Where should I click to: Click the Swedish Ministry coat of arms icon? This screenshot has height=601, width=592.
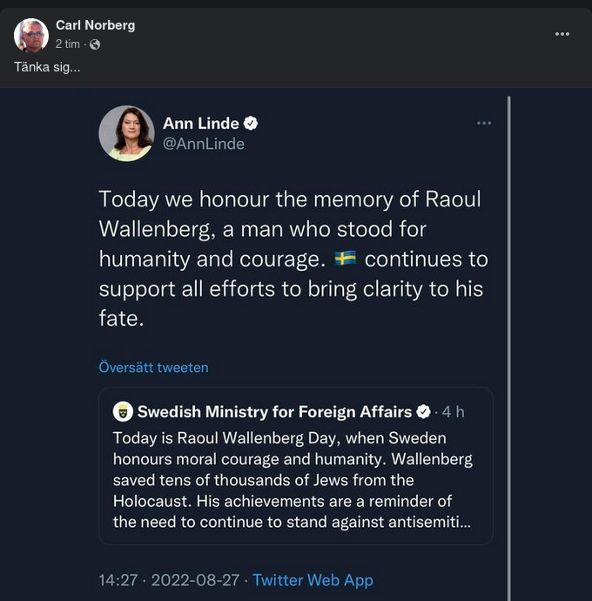coord(124,411)
